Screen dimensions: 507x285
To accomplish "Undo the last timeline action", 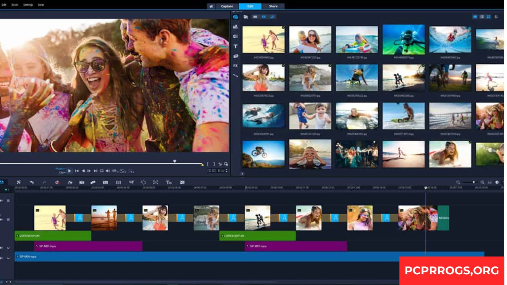I will pos(32,182).
